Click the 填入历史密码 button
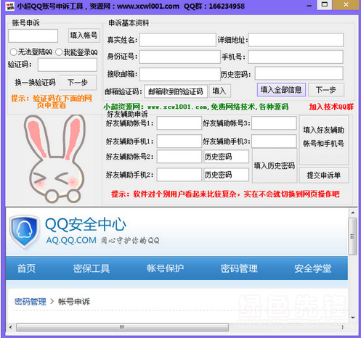Image resolution: width=361 pixels, height=338 pixels. click(275, 165)
